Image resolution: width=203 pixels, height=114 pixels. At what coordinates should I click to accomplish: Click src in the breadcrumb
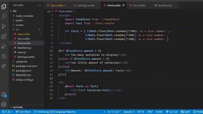[49, 11]
